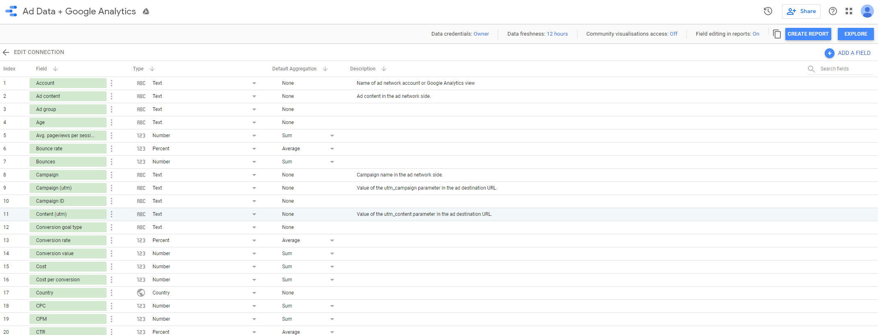
Task: Click the Ad Data + Google Analytics title
Action: tap(79, 11)
